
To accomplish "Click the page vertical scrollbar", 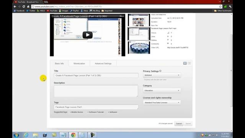I will 231,71.
